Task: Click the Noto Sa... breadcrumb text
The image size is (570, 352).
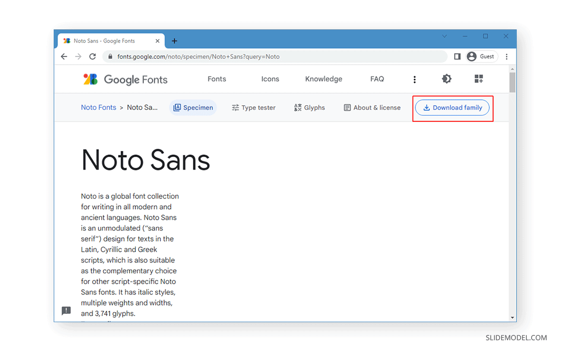Action: tap(142, 108)
